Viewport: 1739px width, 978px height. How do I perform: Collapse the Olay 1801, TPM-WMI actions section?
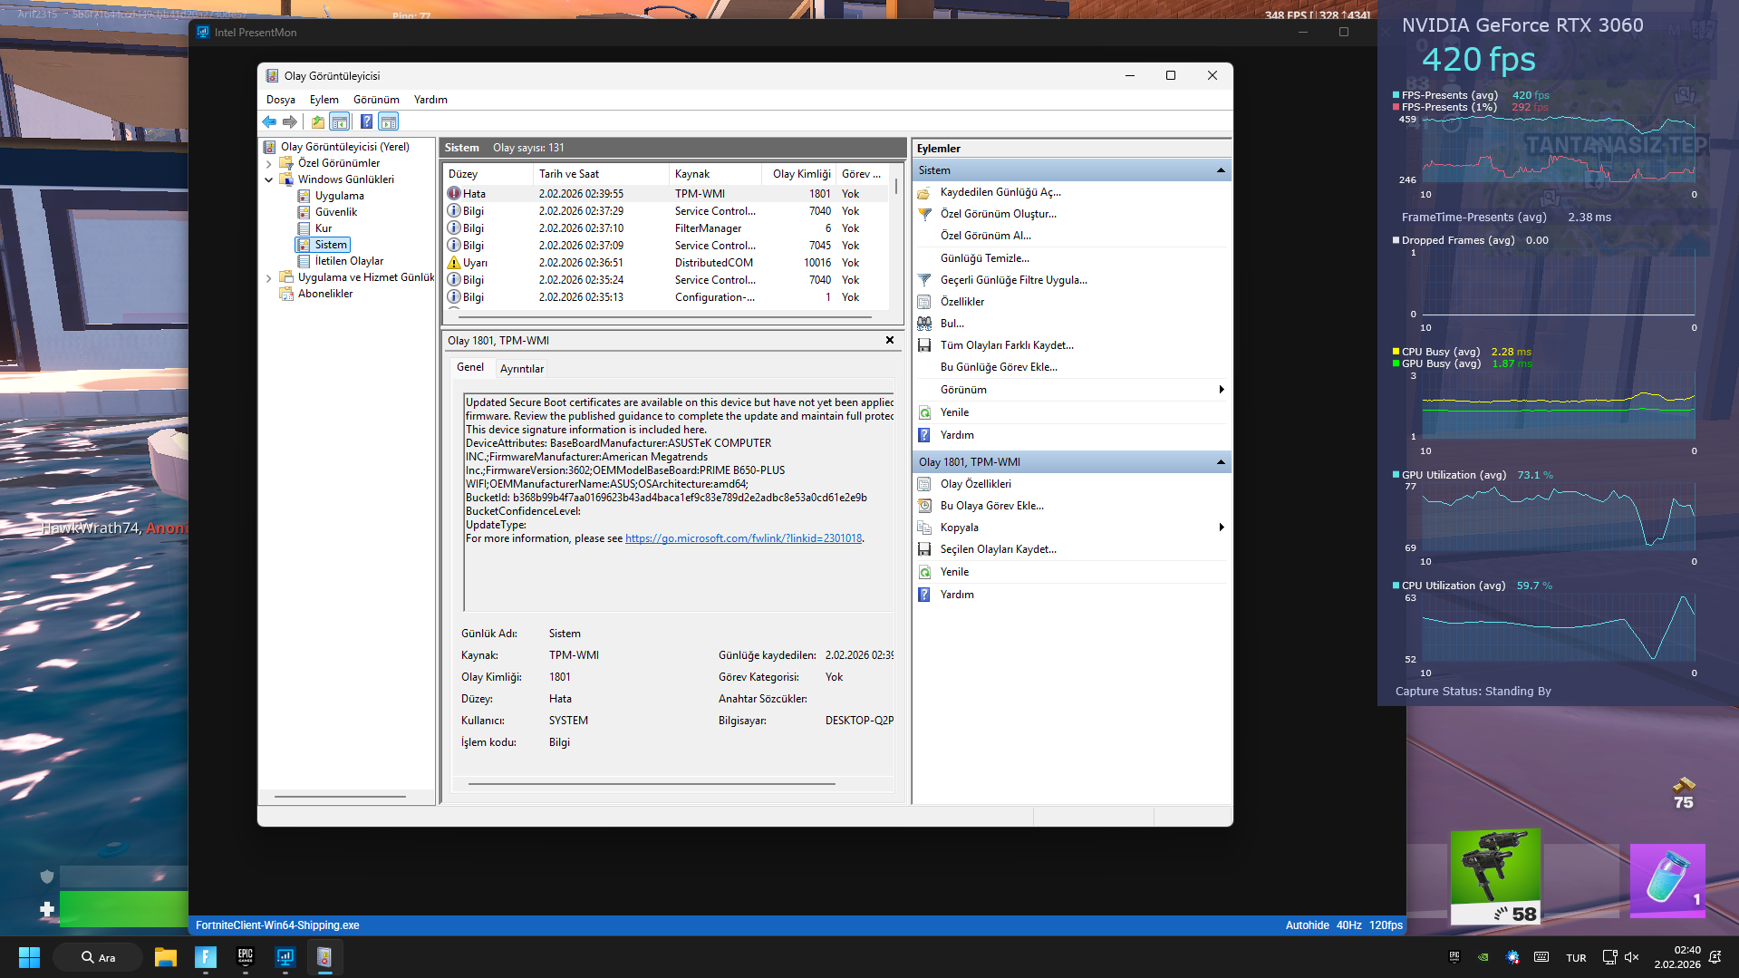tap(1221, 462)
